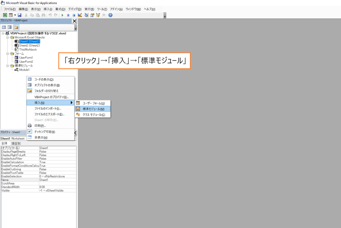Click View Code icon in Project panel
This screenshot has width=341, height=228.
pos(4,27)
